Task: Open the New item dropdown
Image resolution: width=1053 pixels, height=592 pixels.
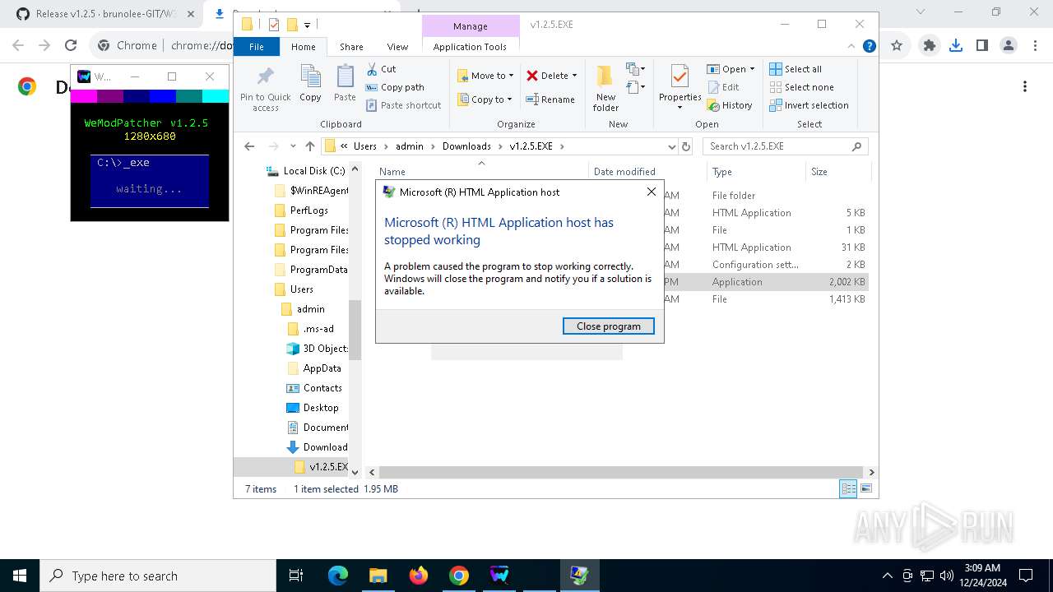Action: (x=636, y=69)
